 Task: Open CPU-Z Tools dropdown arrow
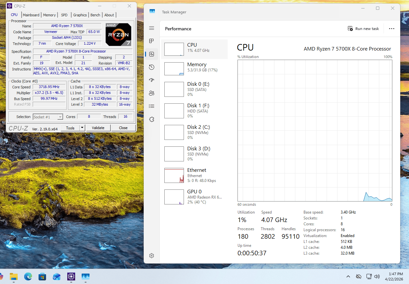[82, 128]
